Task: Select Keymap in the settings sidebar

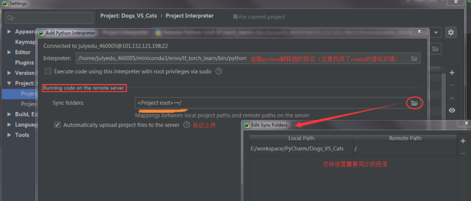Action: coord(25,42)
